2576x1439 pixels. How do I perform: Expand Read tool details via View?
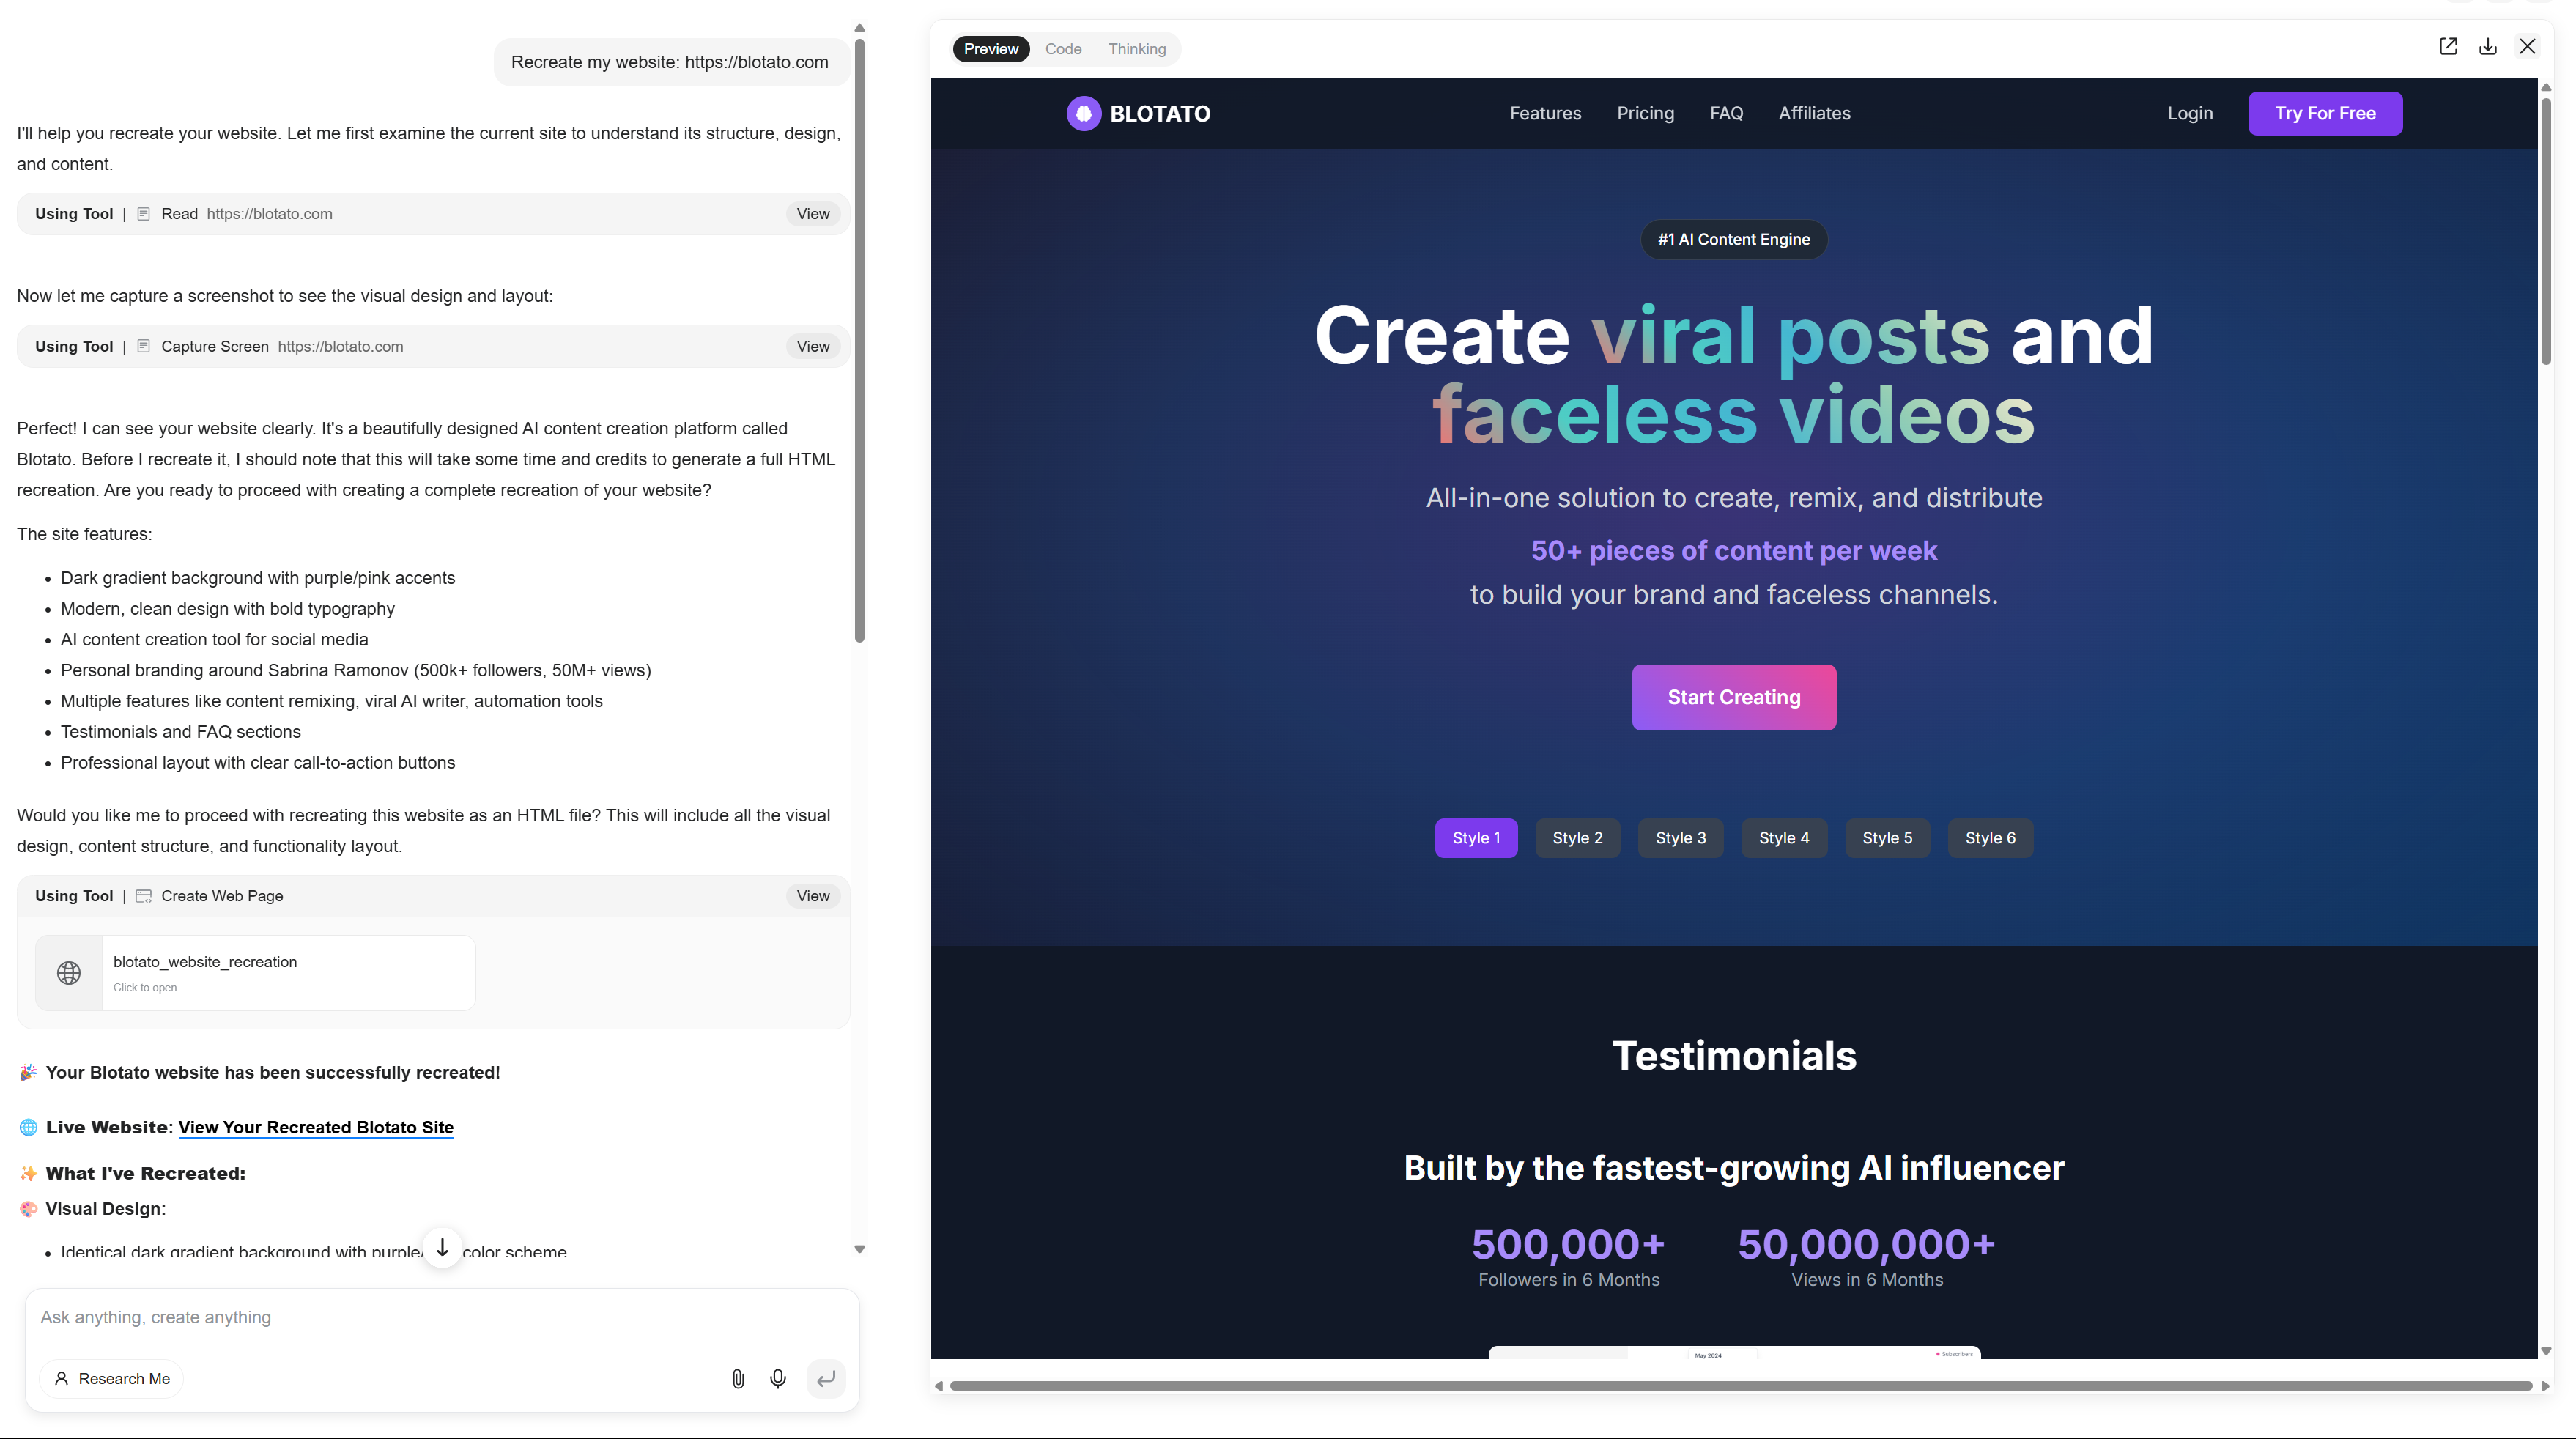coord(812,214)
